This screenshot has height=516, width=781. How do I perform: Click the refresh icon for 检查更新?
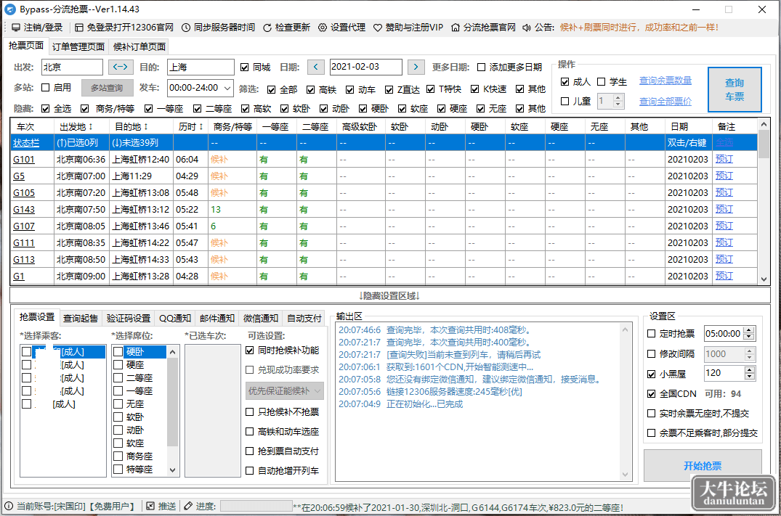click(267, 28)
